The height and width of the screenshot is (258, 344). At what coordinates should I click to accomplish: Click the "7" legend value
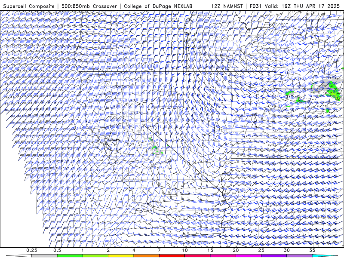point(159,250)
